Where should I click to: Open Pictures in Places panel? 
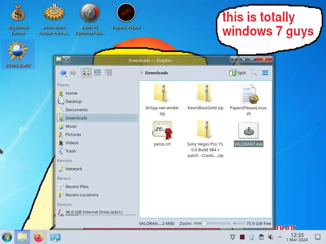97,134
